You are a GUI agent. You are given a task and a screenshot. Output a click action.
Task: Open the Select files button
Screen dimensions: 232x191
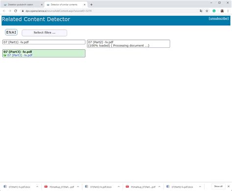point(45,33)
